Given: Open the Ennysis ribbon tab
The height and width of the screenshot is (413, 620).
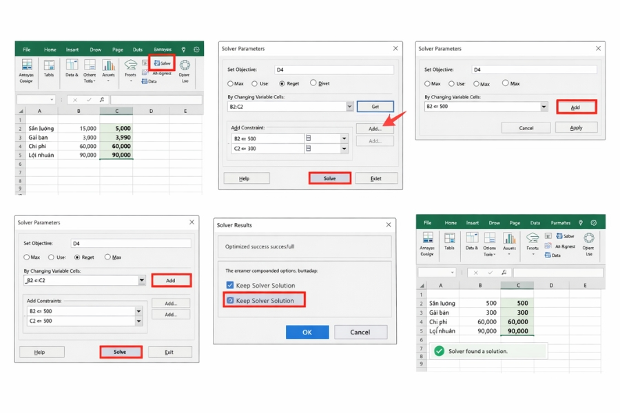Looking at the screenshot, I should (162, 50).
